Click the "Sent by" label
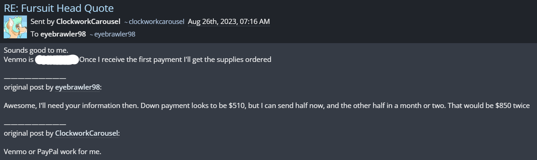Screen dimensions: 537x160 (x=42, y=21)
